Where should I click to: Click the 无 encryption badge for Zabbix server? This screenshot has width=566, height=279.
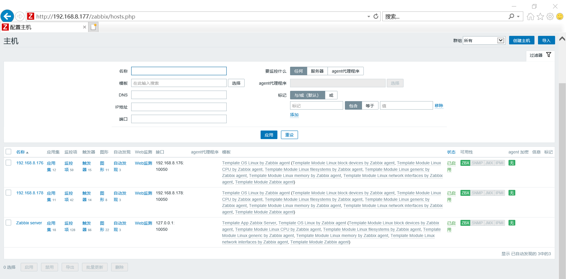click(512, 223)
